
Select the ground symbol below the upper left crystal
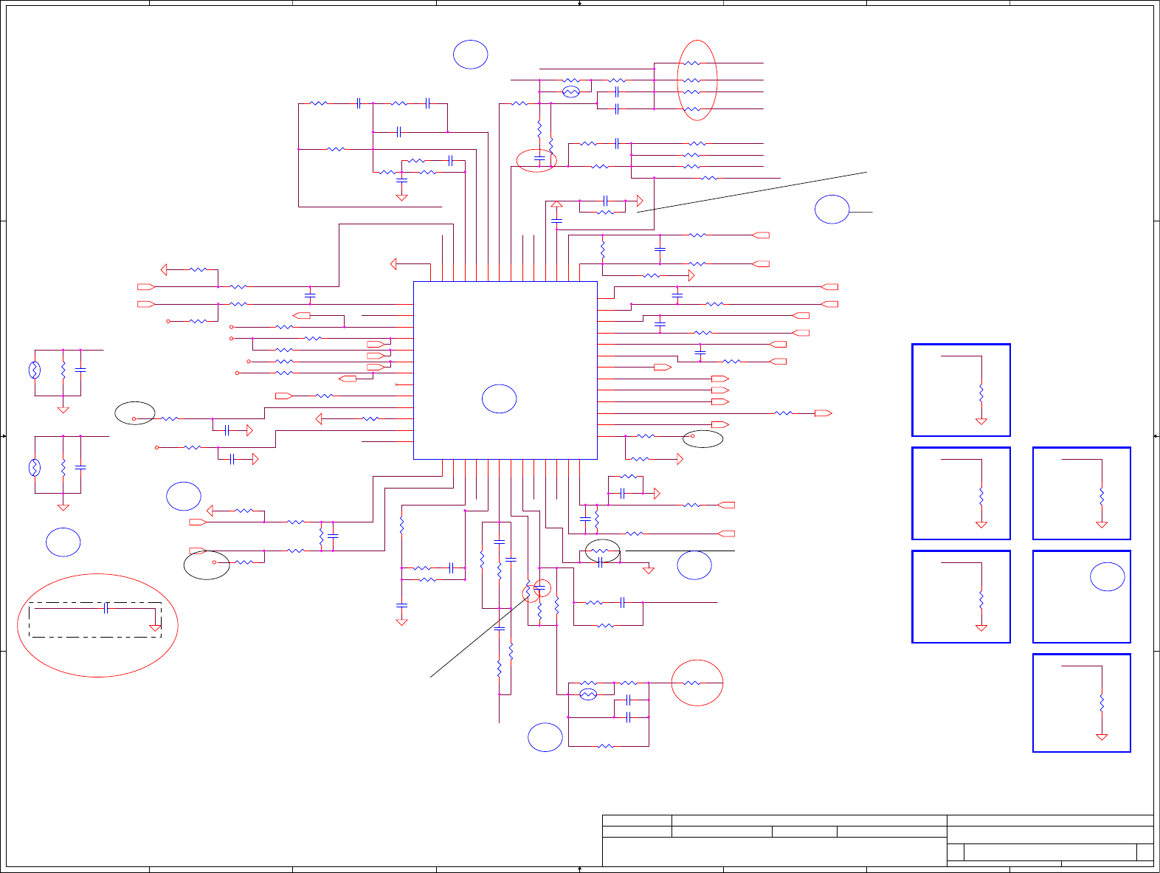click(63, 409)
